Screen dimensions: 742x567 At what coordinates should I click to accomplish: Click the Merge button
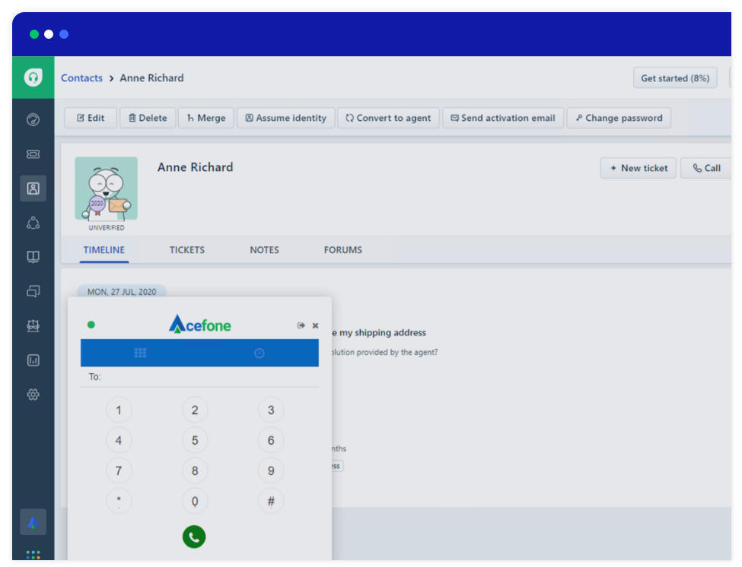point(205,118)
